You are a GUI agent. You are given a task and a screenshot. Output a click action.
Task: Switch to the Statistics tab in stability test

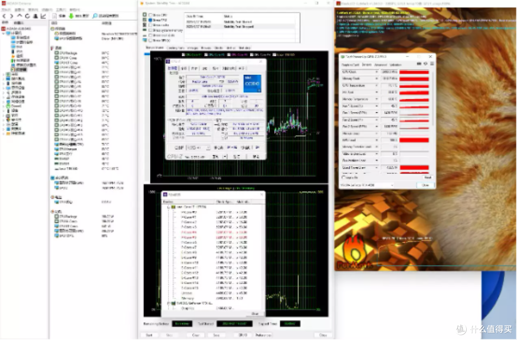[x=244, y=48]
